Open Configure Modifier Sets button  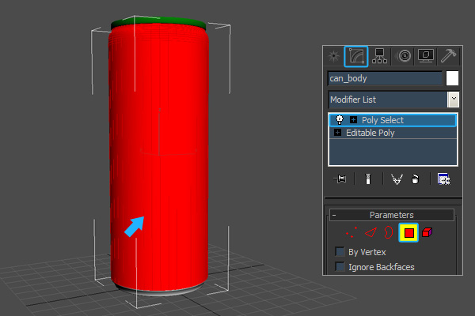[x=444, y=179]
